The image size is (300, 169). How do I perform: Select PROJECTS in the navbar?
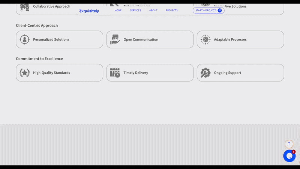pyautogui.click(x=172, y=11)
